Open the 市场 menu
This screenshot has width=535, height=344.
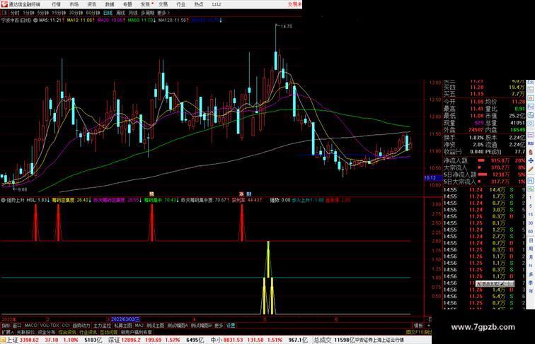[x=74, y=4]
